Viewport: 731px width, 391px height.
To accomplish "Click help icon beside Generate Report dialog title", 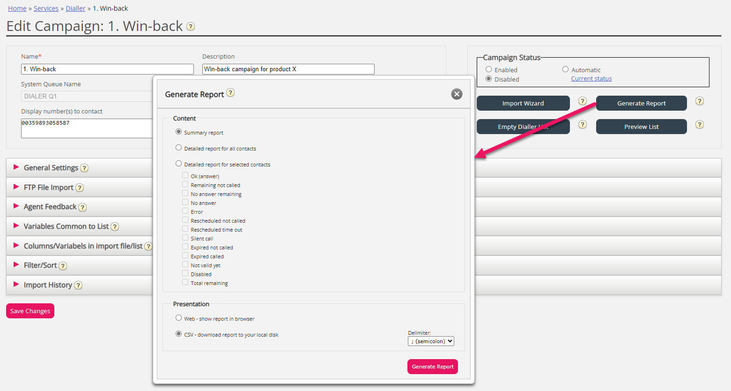I will 230,93.
